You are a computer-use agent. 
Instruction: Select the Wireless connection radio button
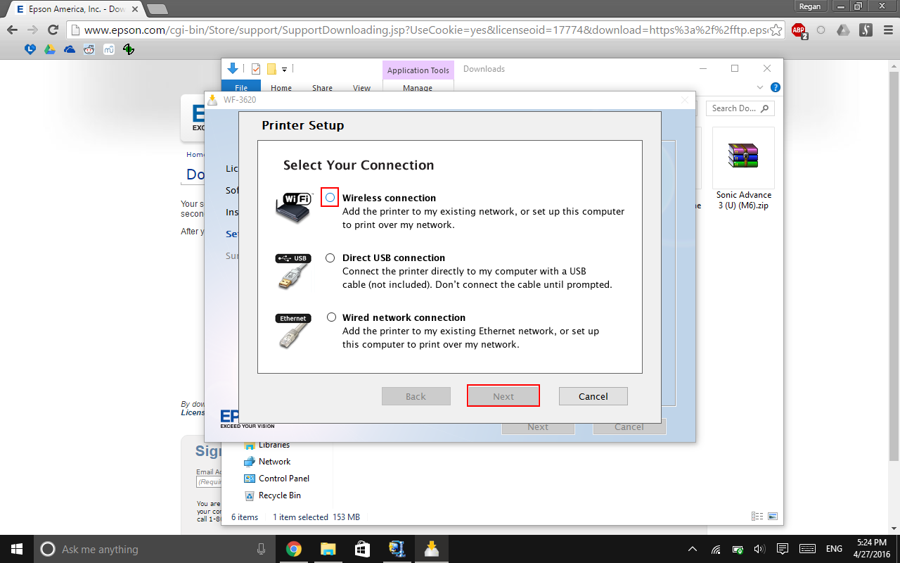[x=330, y=198]
